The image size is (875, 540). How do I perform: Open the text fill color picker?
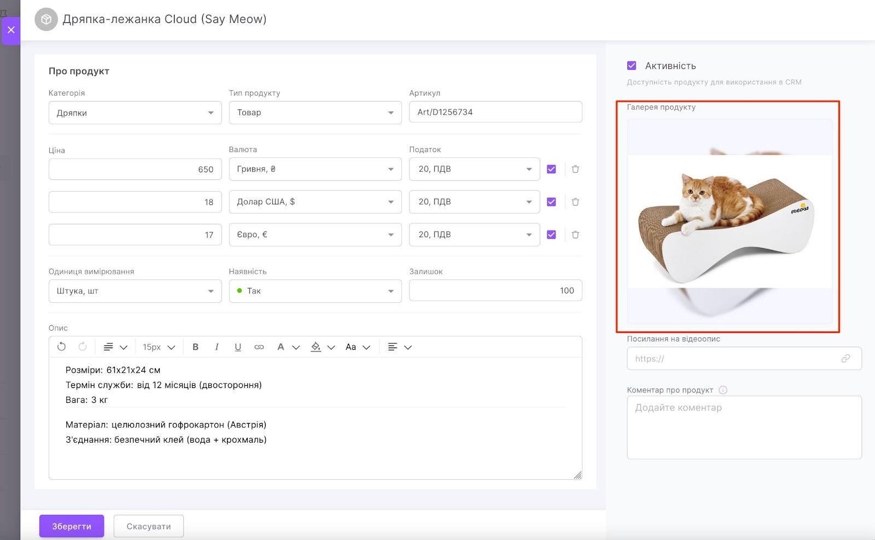(322, 347)
